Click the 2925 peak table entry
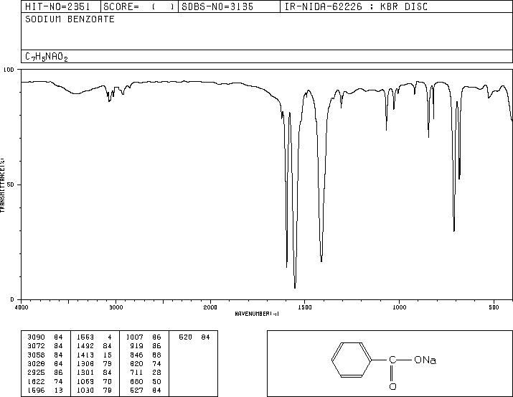This screenshot has height=397, width=513. click(x=45, y=373)
